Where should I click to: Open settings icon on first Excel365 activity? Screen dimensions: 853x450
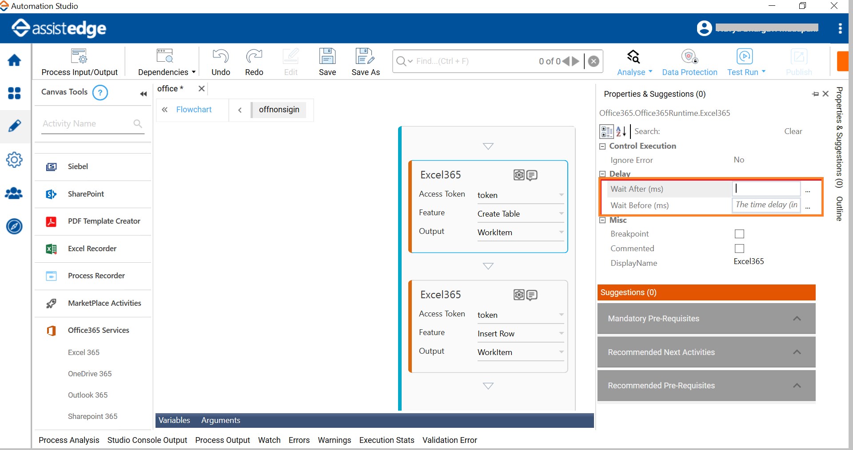[x=518, y=175]
